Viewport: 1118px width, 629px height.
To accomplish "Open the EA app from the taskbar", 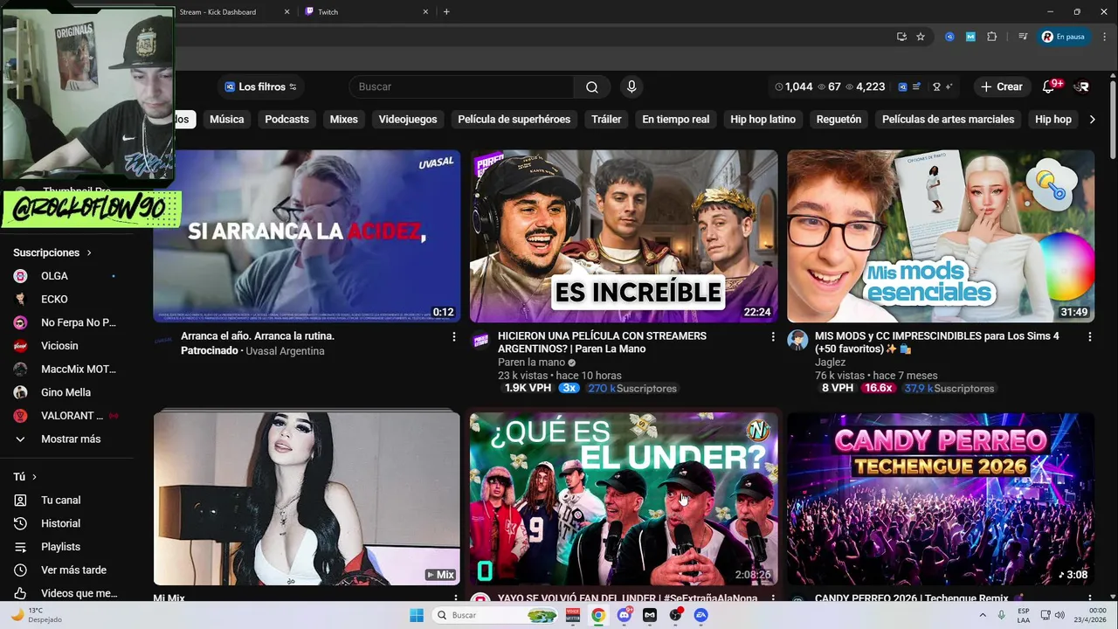I will pos(700,615).
